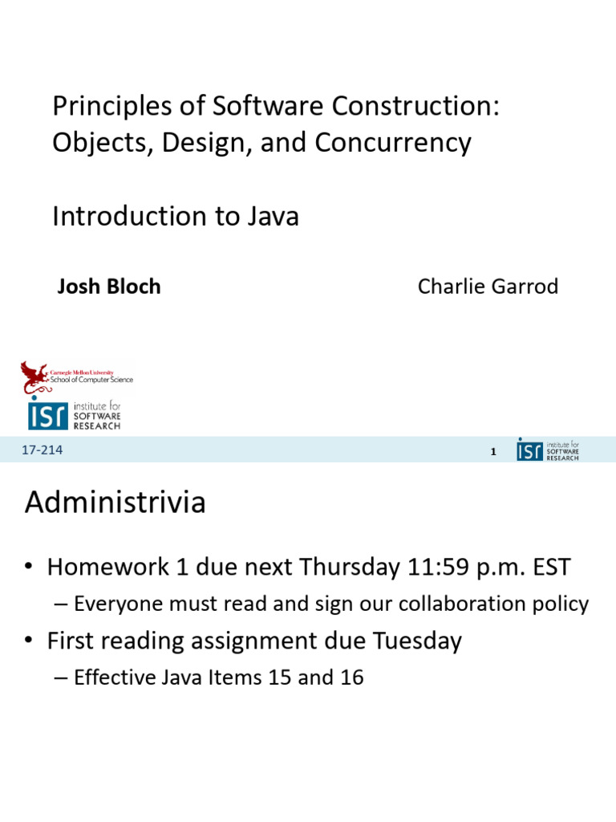Click the red Carnegie Mellon griffin logo
The height and width of the screenshot is (822, 616).
click(x=34, y=376)
